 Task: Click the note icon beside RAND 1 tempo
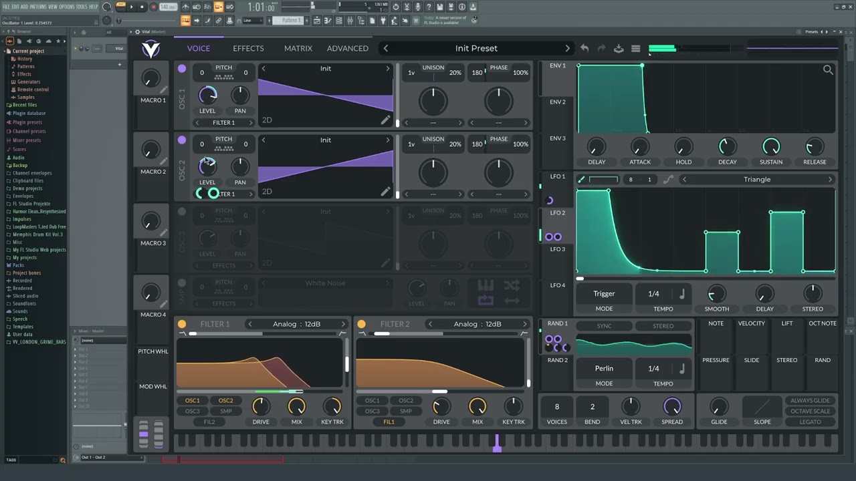682,369
